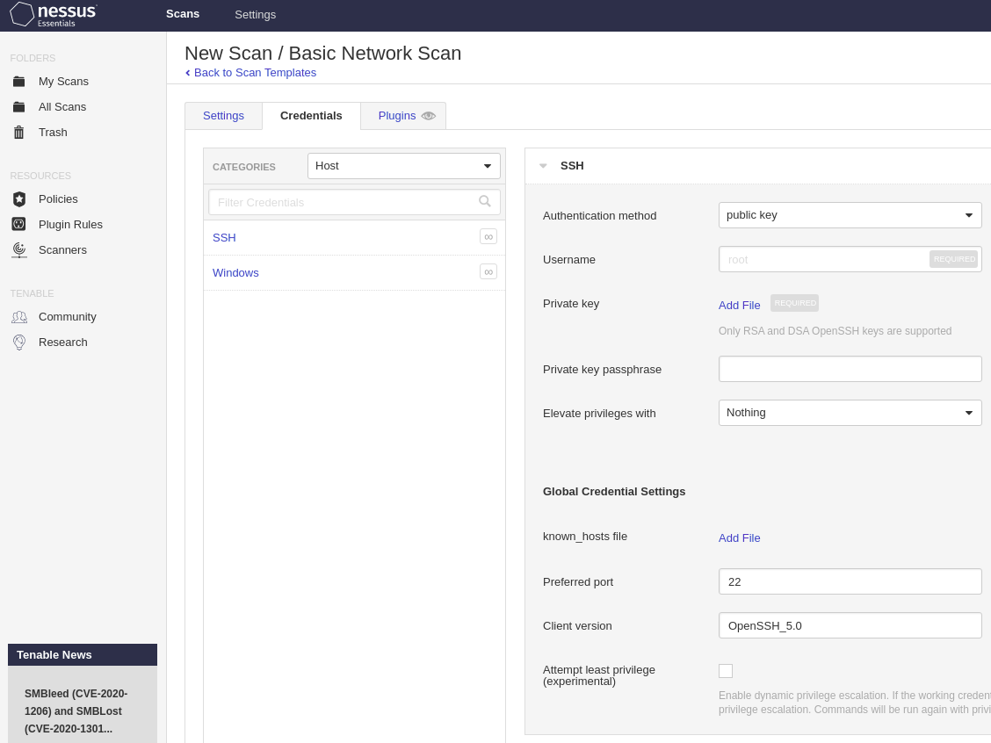Expand the Elevate privileges with dropdown
The image size is (991, 743).
click(x=850, y=413)
